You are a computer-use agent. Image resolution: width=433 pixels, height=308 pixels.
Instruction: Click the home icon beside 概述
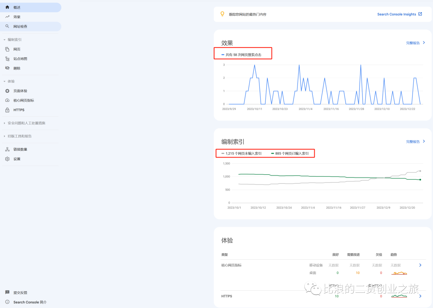(7, 7)
